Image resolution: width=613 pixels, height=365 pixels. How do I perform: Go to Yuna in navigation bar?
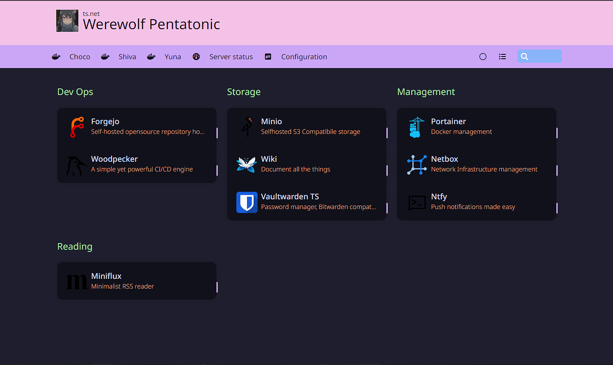[x=173, y=57]
